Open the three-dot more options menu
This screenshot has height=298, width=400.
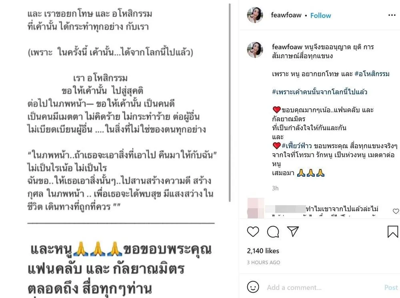pos(392,15)
